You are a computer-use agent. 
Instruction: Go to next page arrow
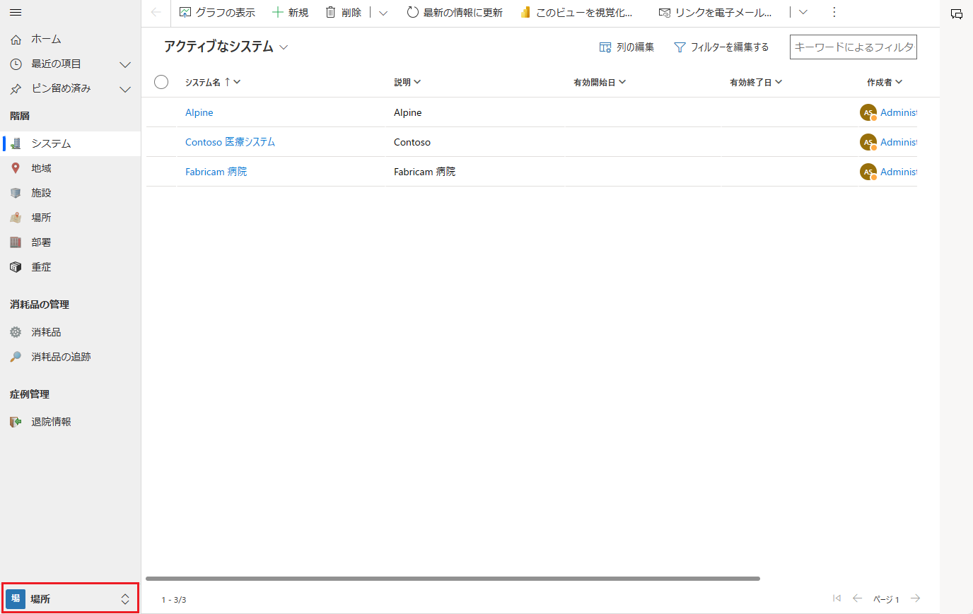tap(916, 598)
